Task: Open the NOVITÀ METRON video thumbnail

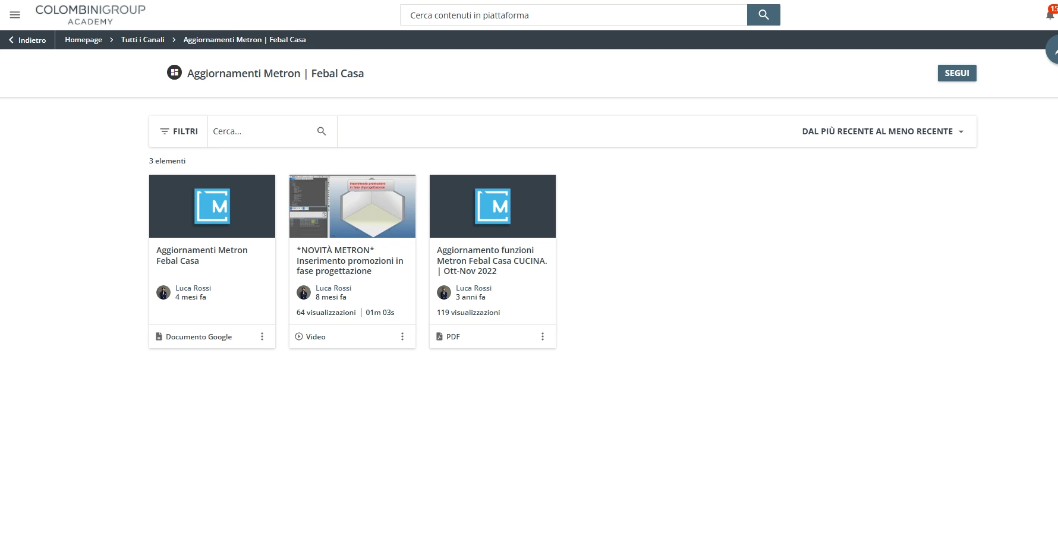Action: point(352,206)
